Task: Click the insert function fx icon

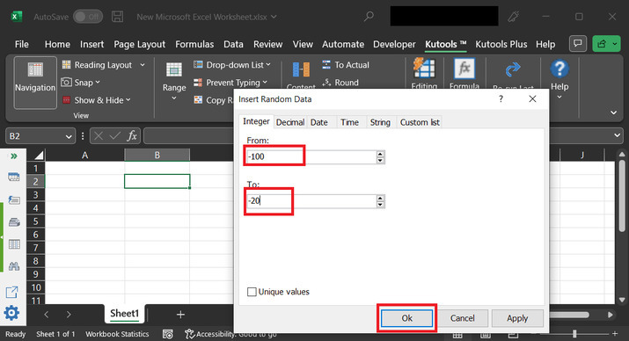Action: (x=132, y=136)
